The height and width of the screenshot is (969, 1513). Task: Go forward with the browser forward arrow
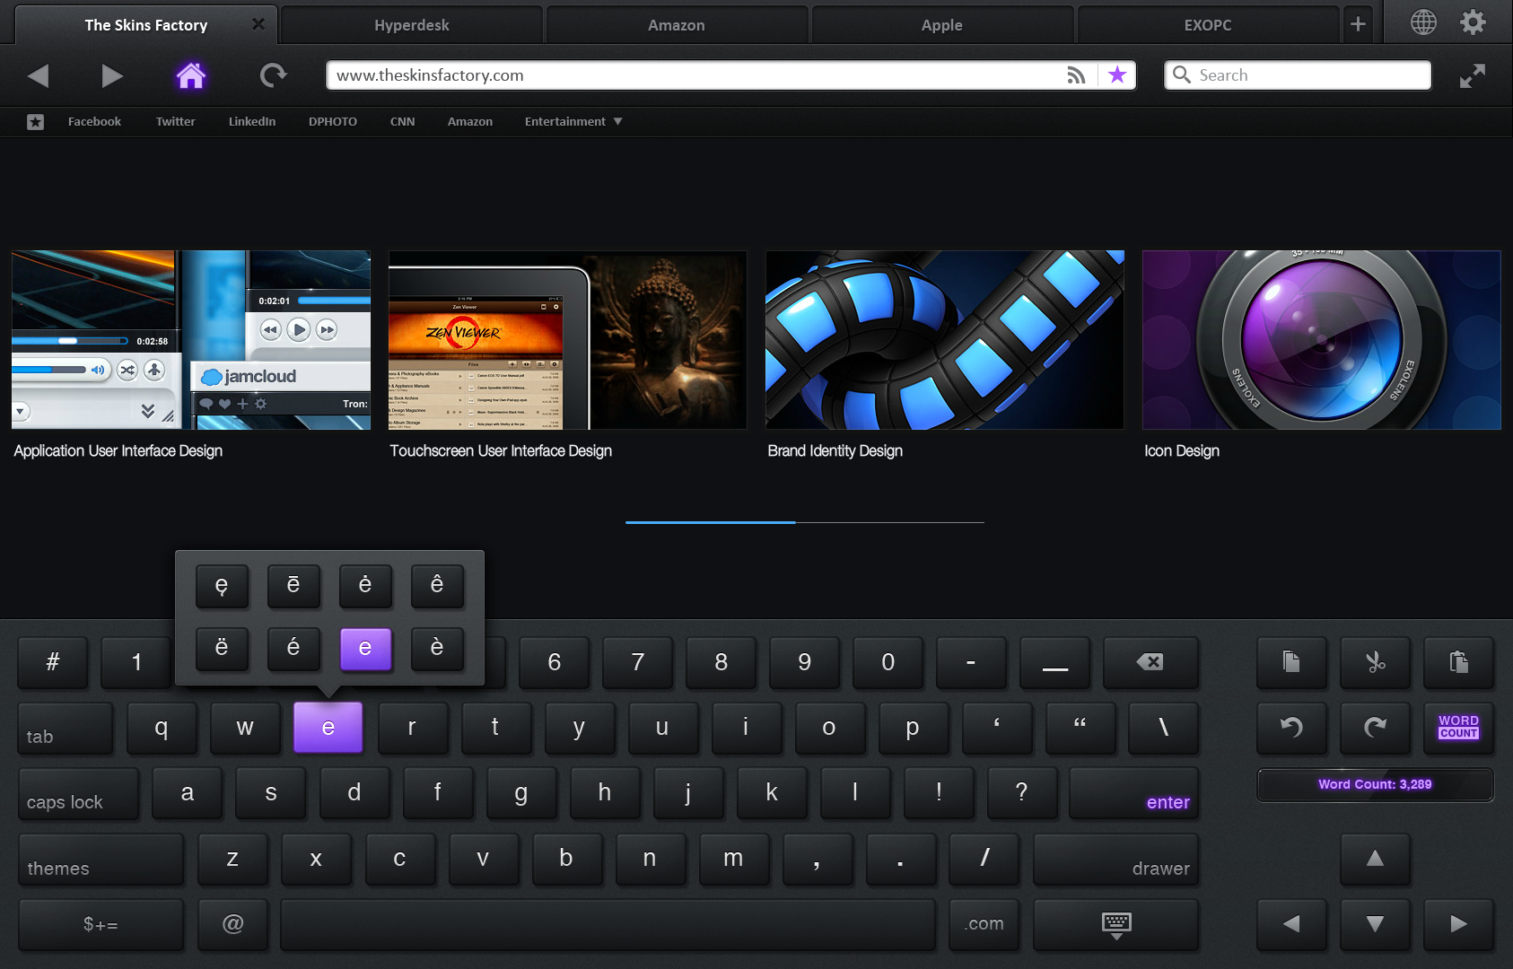(x=111, y=75)
